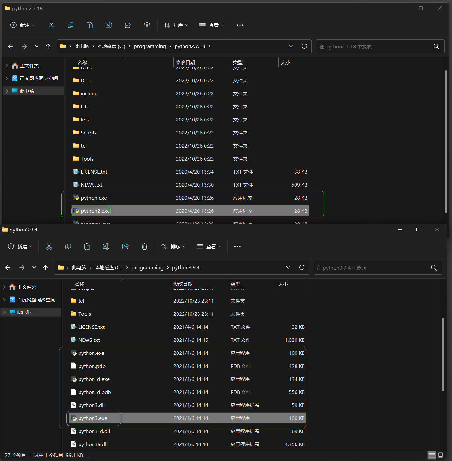Expand address history dropdown in python3.9.4 window
Viewport: 452px width, 461px height.
pos(288,267)
